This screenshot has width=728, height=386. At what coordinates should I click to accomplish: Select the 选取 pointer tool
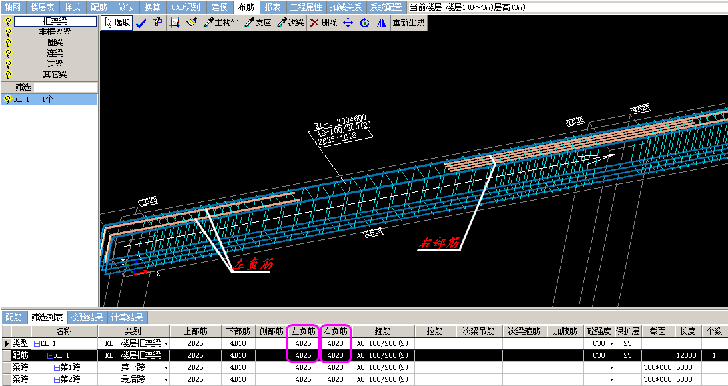pyautogui.click(x=117, y=23)
